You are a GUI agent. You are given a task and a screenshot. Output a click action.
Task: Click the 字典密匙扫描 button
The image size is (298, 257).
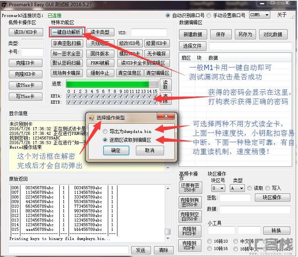67,44
